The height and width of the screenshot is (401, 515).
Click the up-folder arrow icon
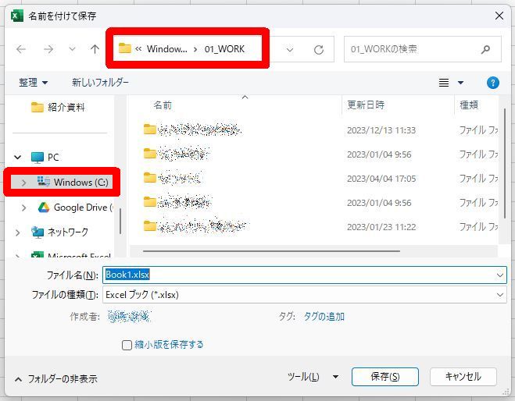pyautogui.click(x=95, y=49)
